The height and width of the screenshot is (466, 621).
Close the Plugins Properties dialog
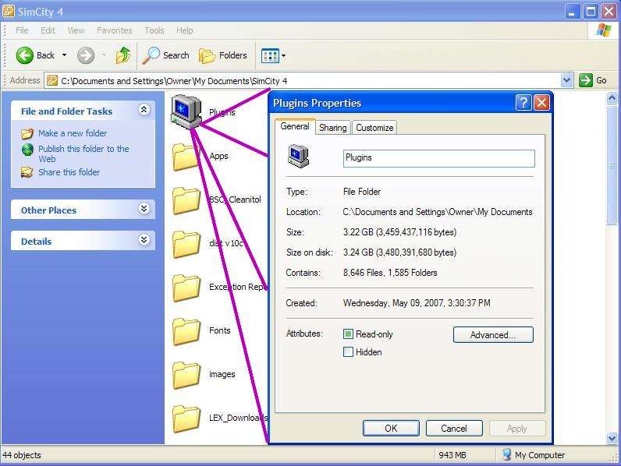tap(541, 103)
